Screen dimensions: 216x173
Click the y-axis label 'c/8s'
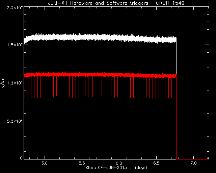(x=3, y=83)
